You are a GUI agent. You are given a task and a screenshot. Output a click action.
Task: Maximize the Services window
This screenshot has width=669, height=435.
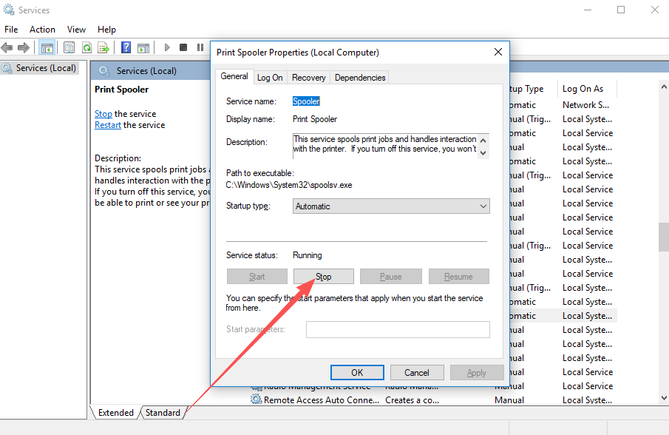point(621,10)
